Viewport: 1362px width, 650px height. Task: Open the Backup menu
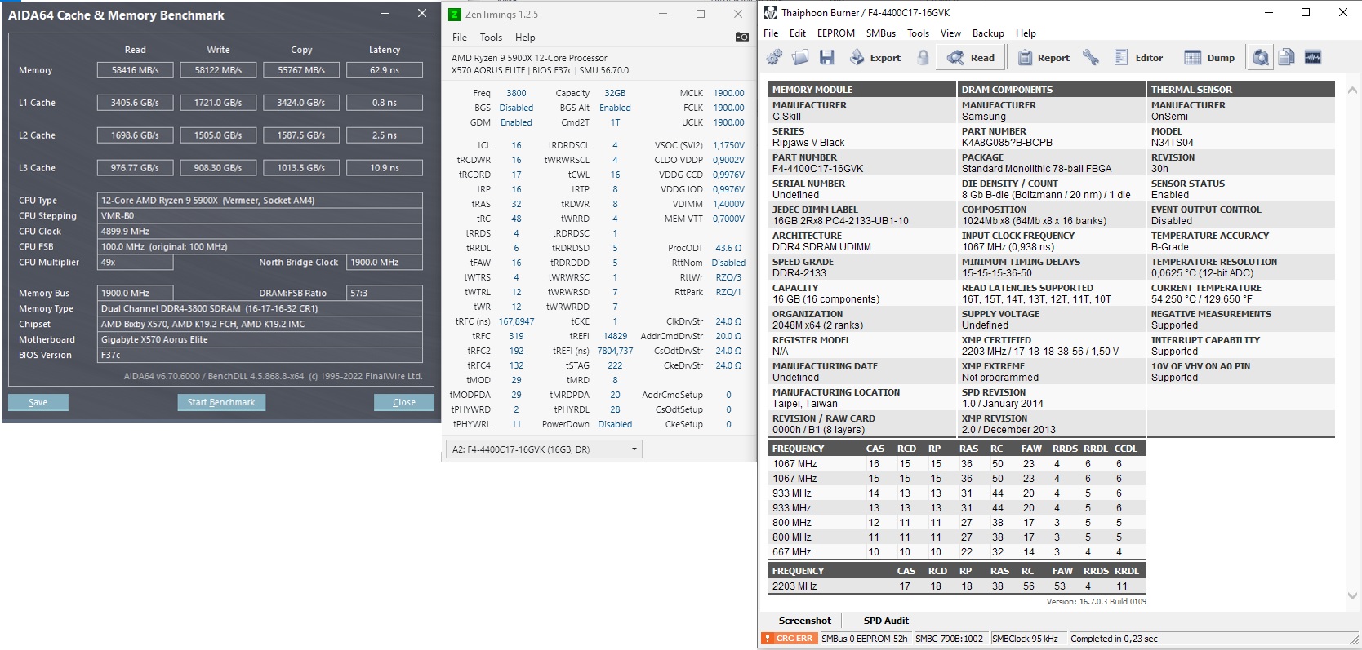tap(988, 33)
